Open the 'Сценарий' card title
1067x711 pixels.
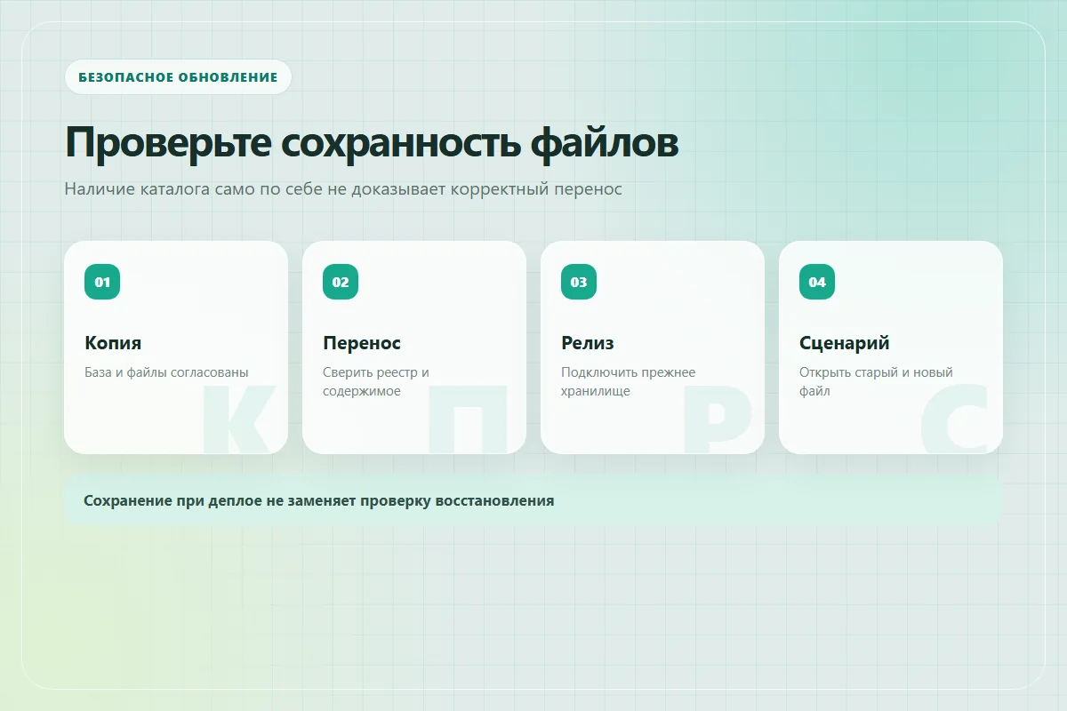point(845,343)
